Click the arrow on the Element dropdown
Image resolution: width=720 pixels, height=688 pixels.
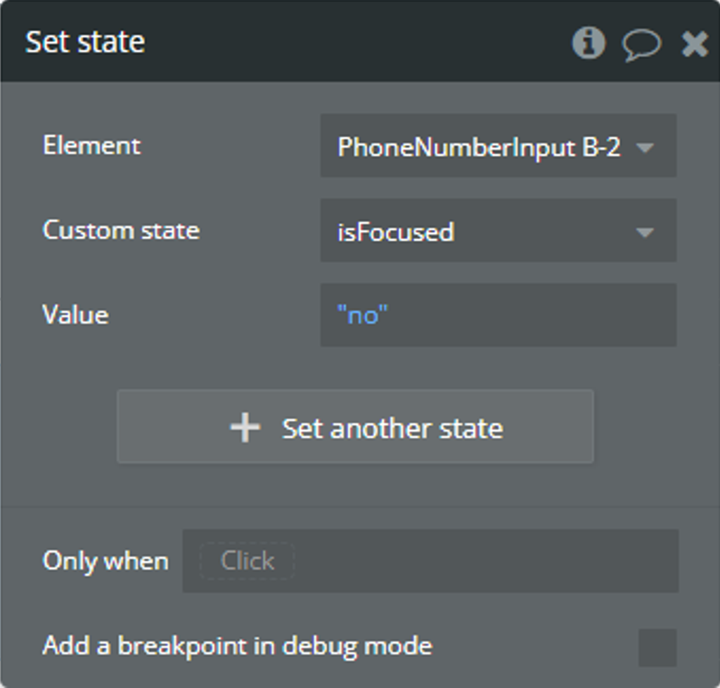point(645,148)
